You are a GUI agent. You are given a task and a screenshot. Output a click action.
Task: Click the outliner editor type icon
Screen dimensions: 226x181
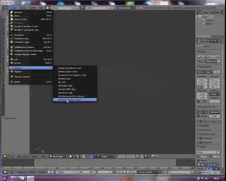pyautogui.click(x=199, y=13)
